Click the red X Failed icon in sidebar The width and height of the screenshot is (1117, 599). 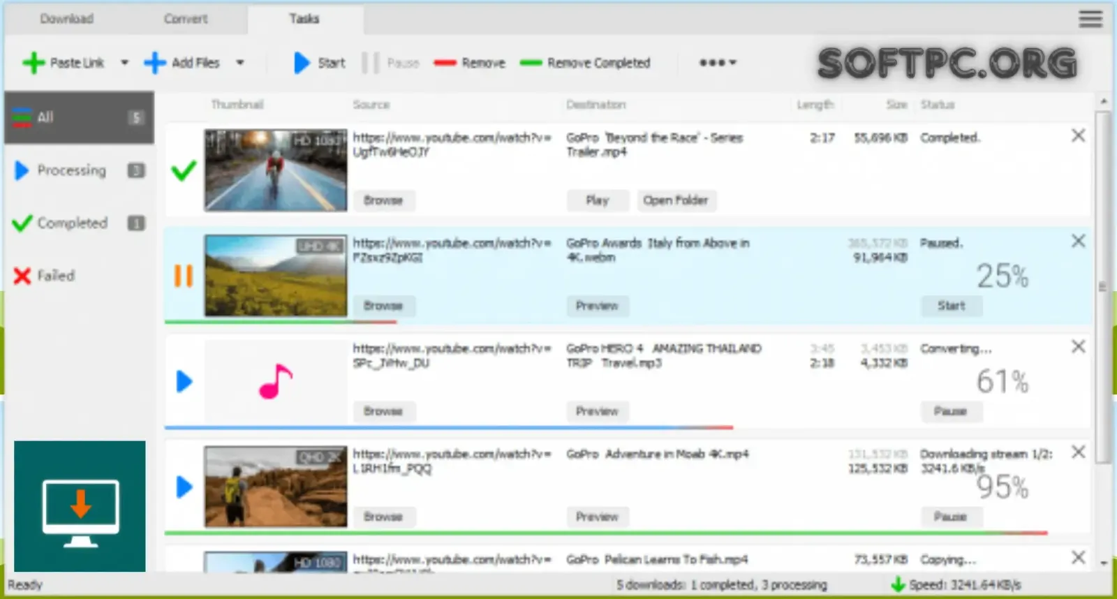(x=22, y=276)
